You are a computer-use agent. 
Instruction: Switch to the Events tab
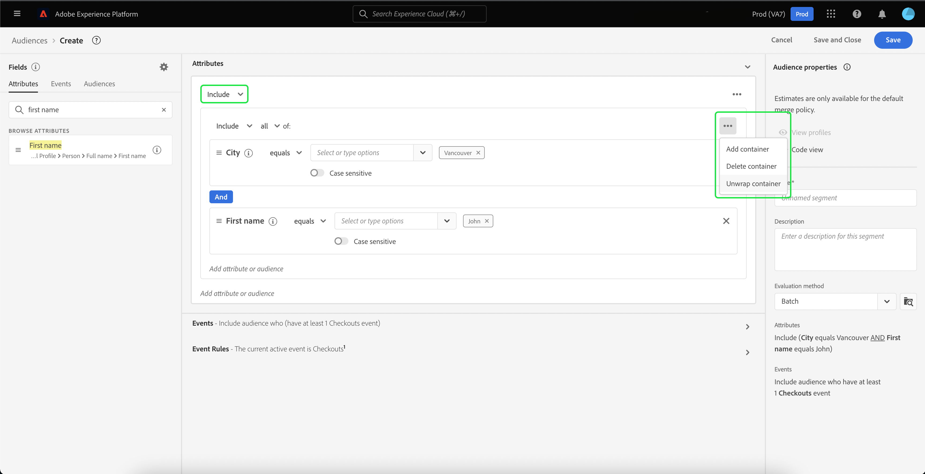[x=61, y=84]
